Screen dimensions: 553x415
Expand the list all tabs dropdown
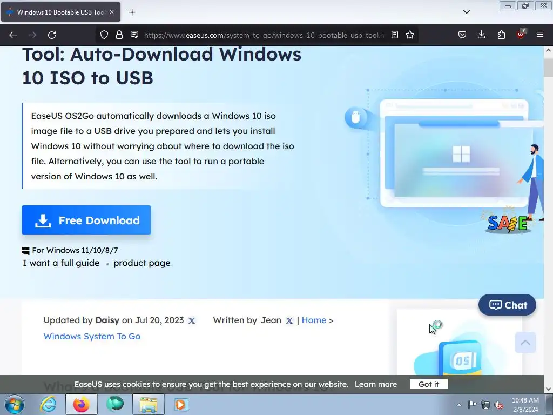tap(467, 12)
